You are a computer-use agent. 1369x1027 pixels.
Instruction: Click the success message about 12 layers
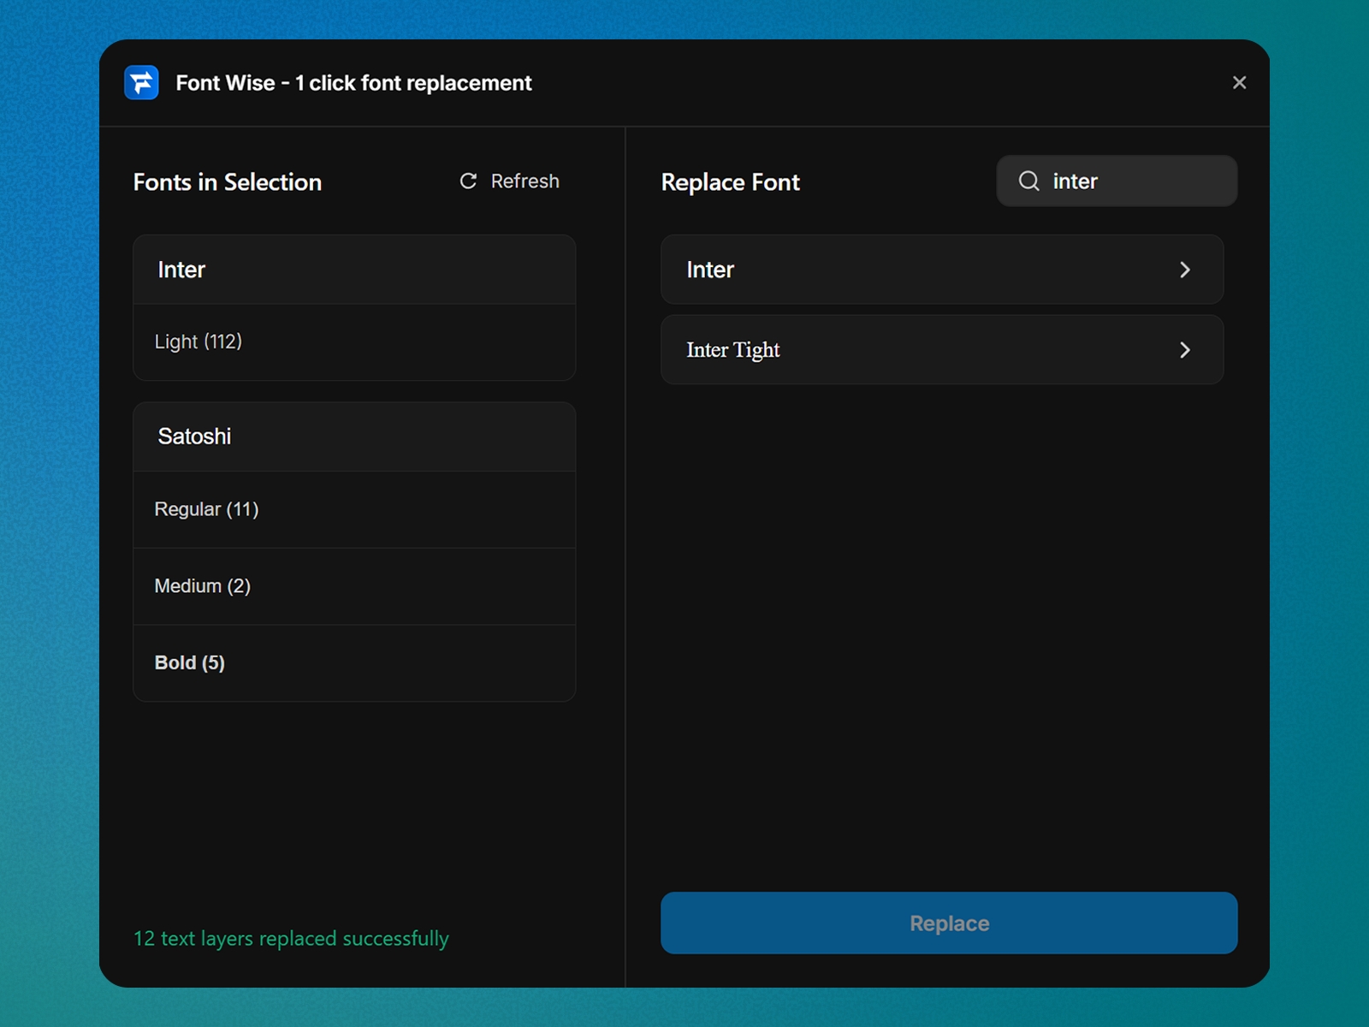click(x=290, y=938)
